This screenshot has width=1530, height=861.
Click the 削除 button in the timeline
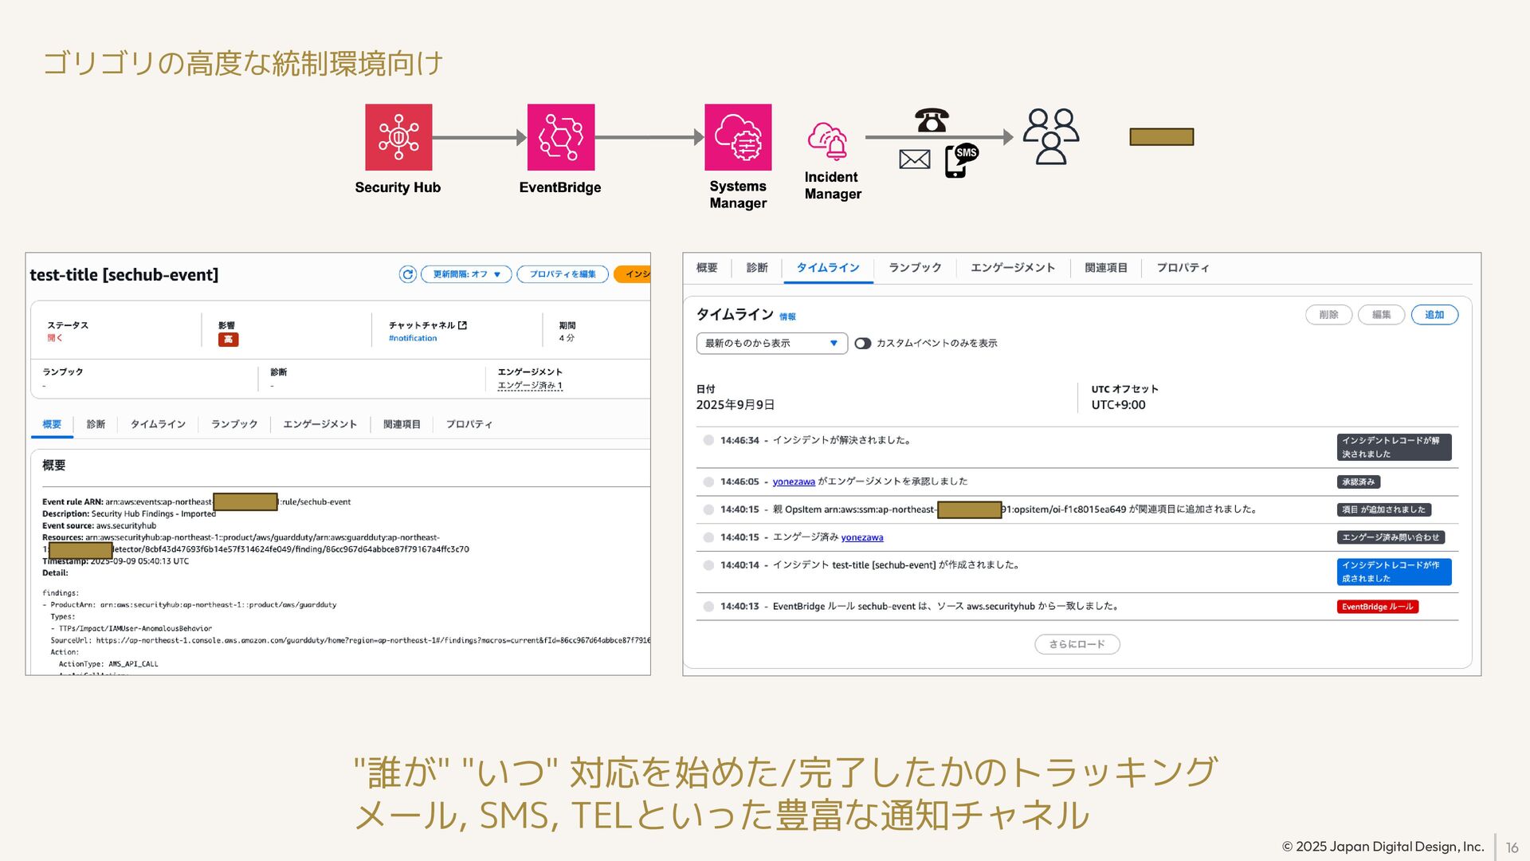point(1328,315)
